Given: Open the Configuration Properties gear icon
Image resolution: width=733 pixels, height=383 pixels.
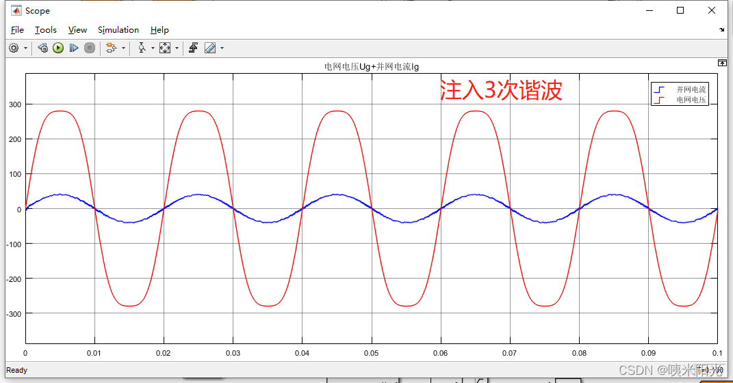Looking at the screenshot, I should (14, 48).
